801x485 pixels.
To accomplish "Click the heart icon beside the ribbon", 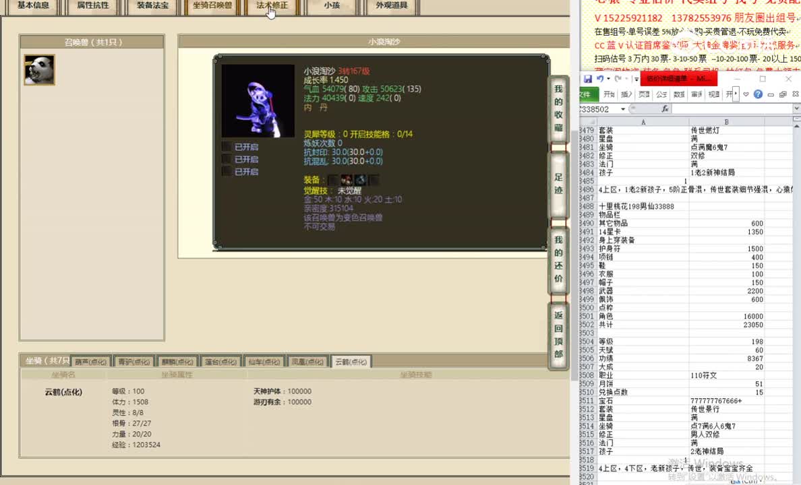I will click(x=746, y=94).
